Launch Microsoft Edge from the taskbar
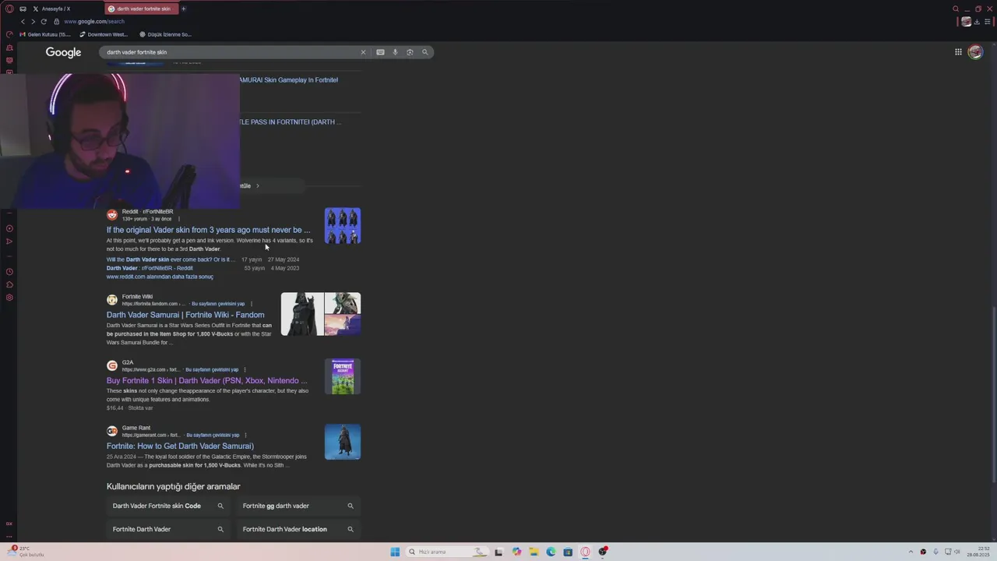The image size is (997, 561). (x=551, y=552)
